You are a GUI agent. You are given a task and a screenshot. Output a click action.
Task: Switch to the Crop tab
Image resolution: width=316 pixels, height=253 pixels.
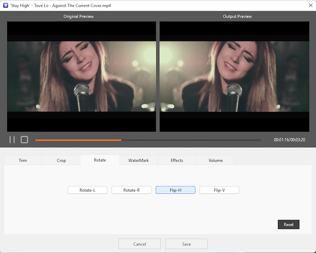[x=61, y=160]
